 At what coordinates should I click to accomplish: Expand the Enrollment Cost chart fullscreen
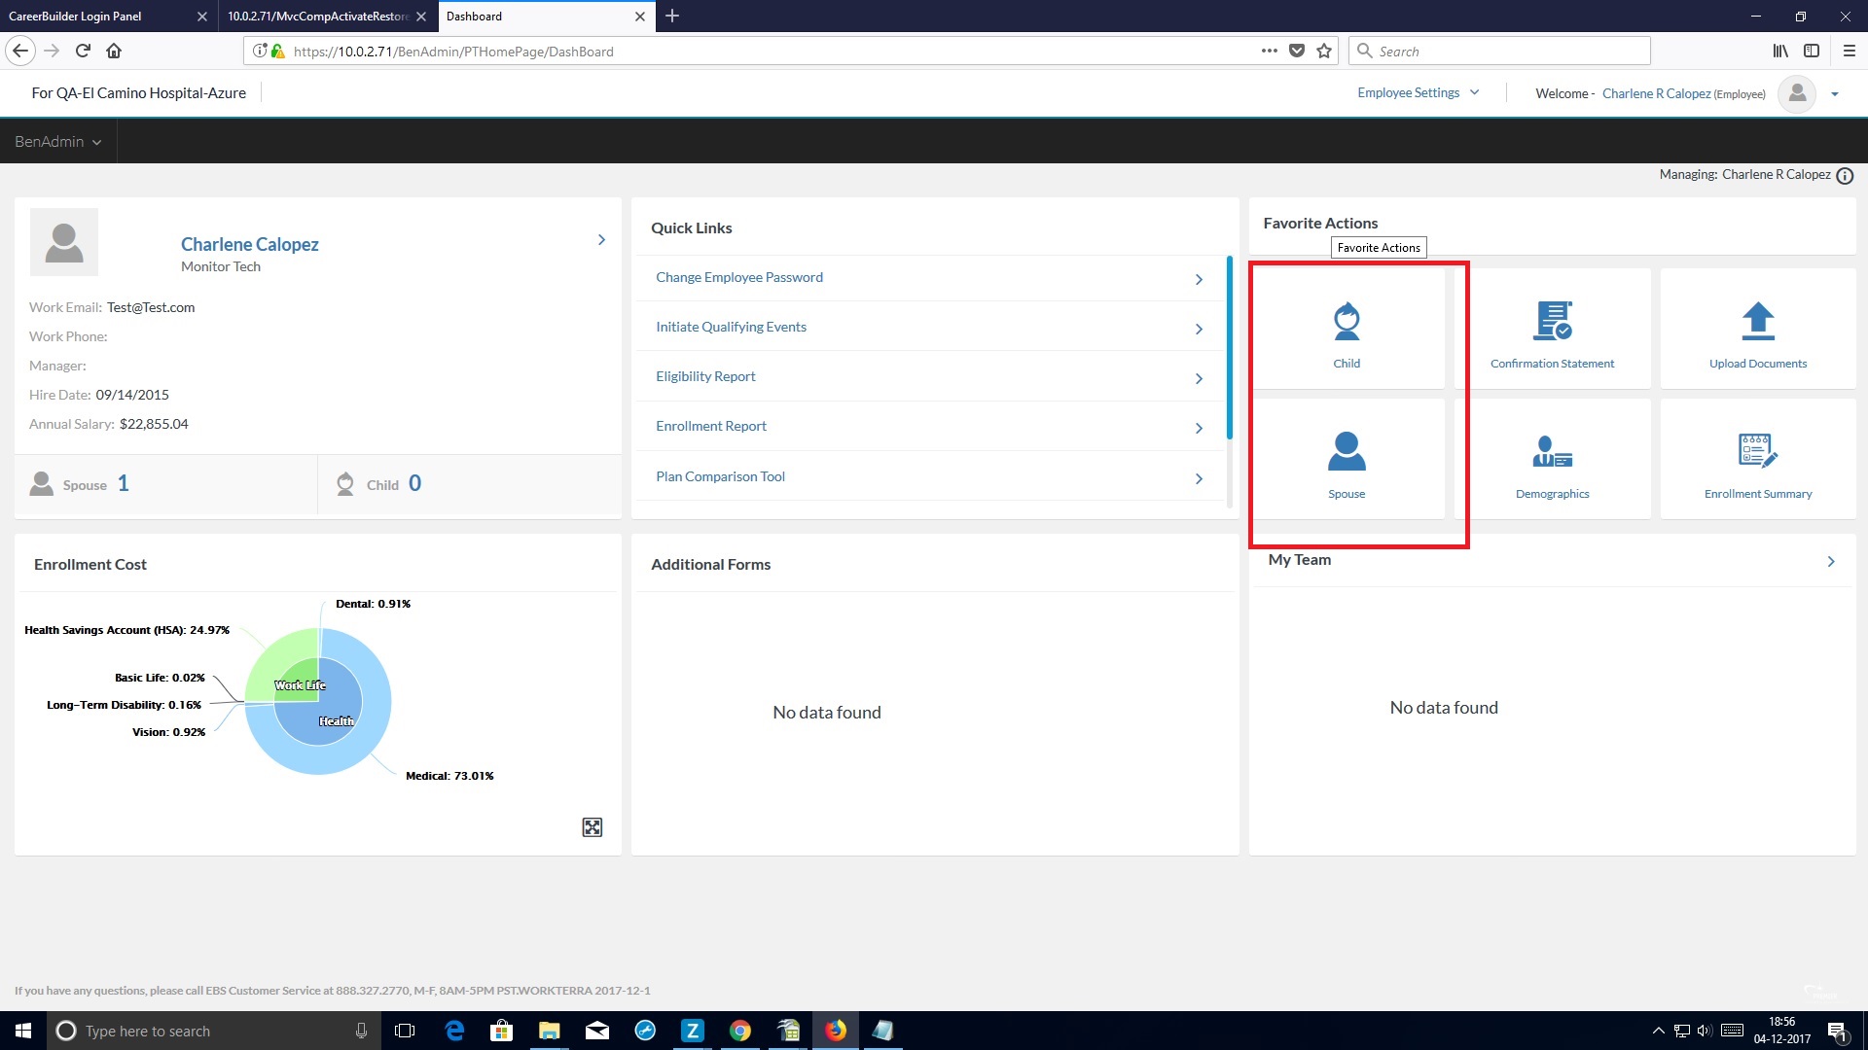pyautogui.click(x=592, y=827)
